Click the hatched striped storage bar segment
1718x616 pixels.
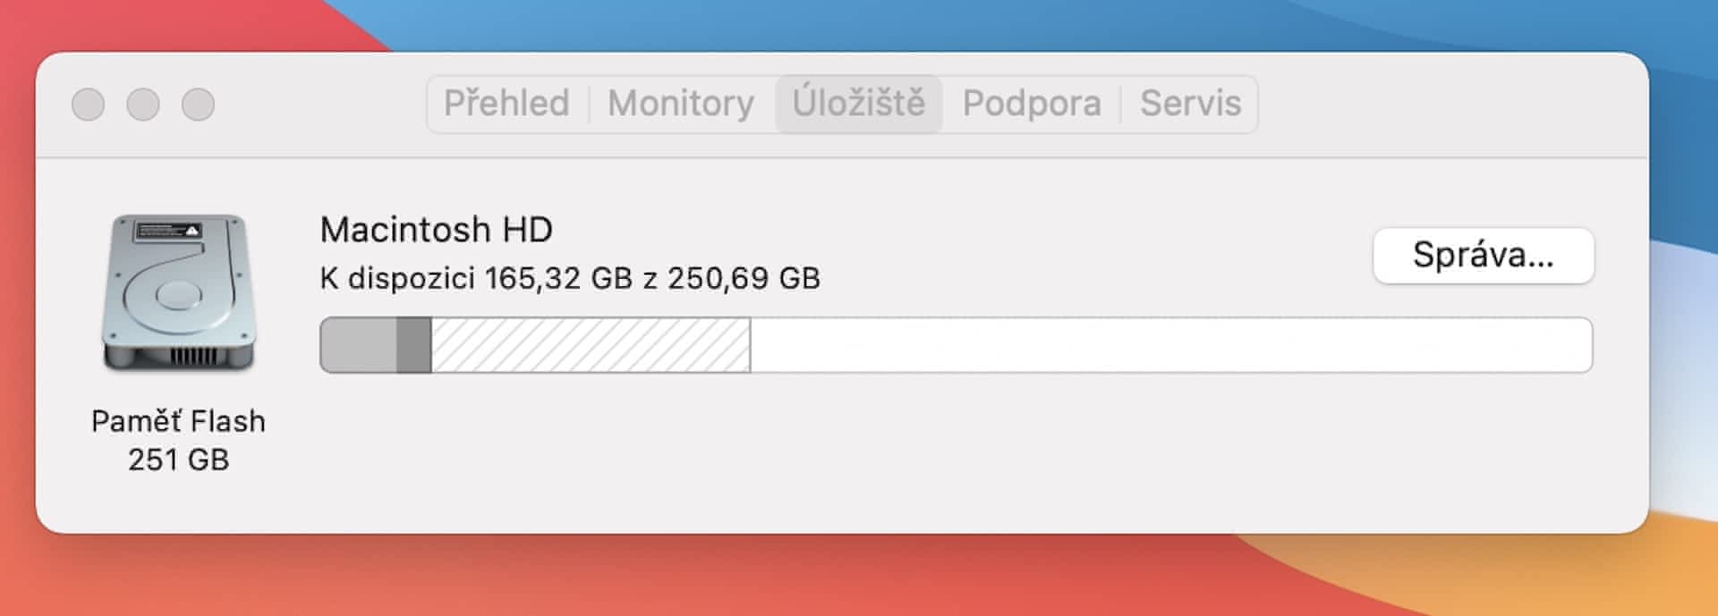click(591, 345)
